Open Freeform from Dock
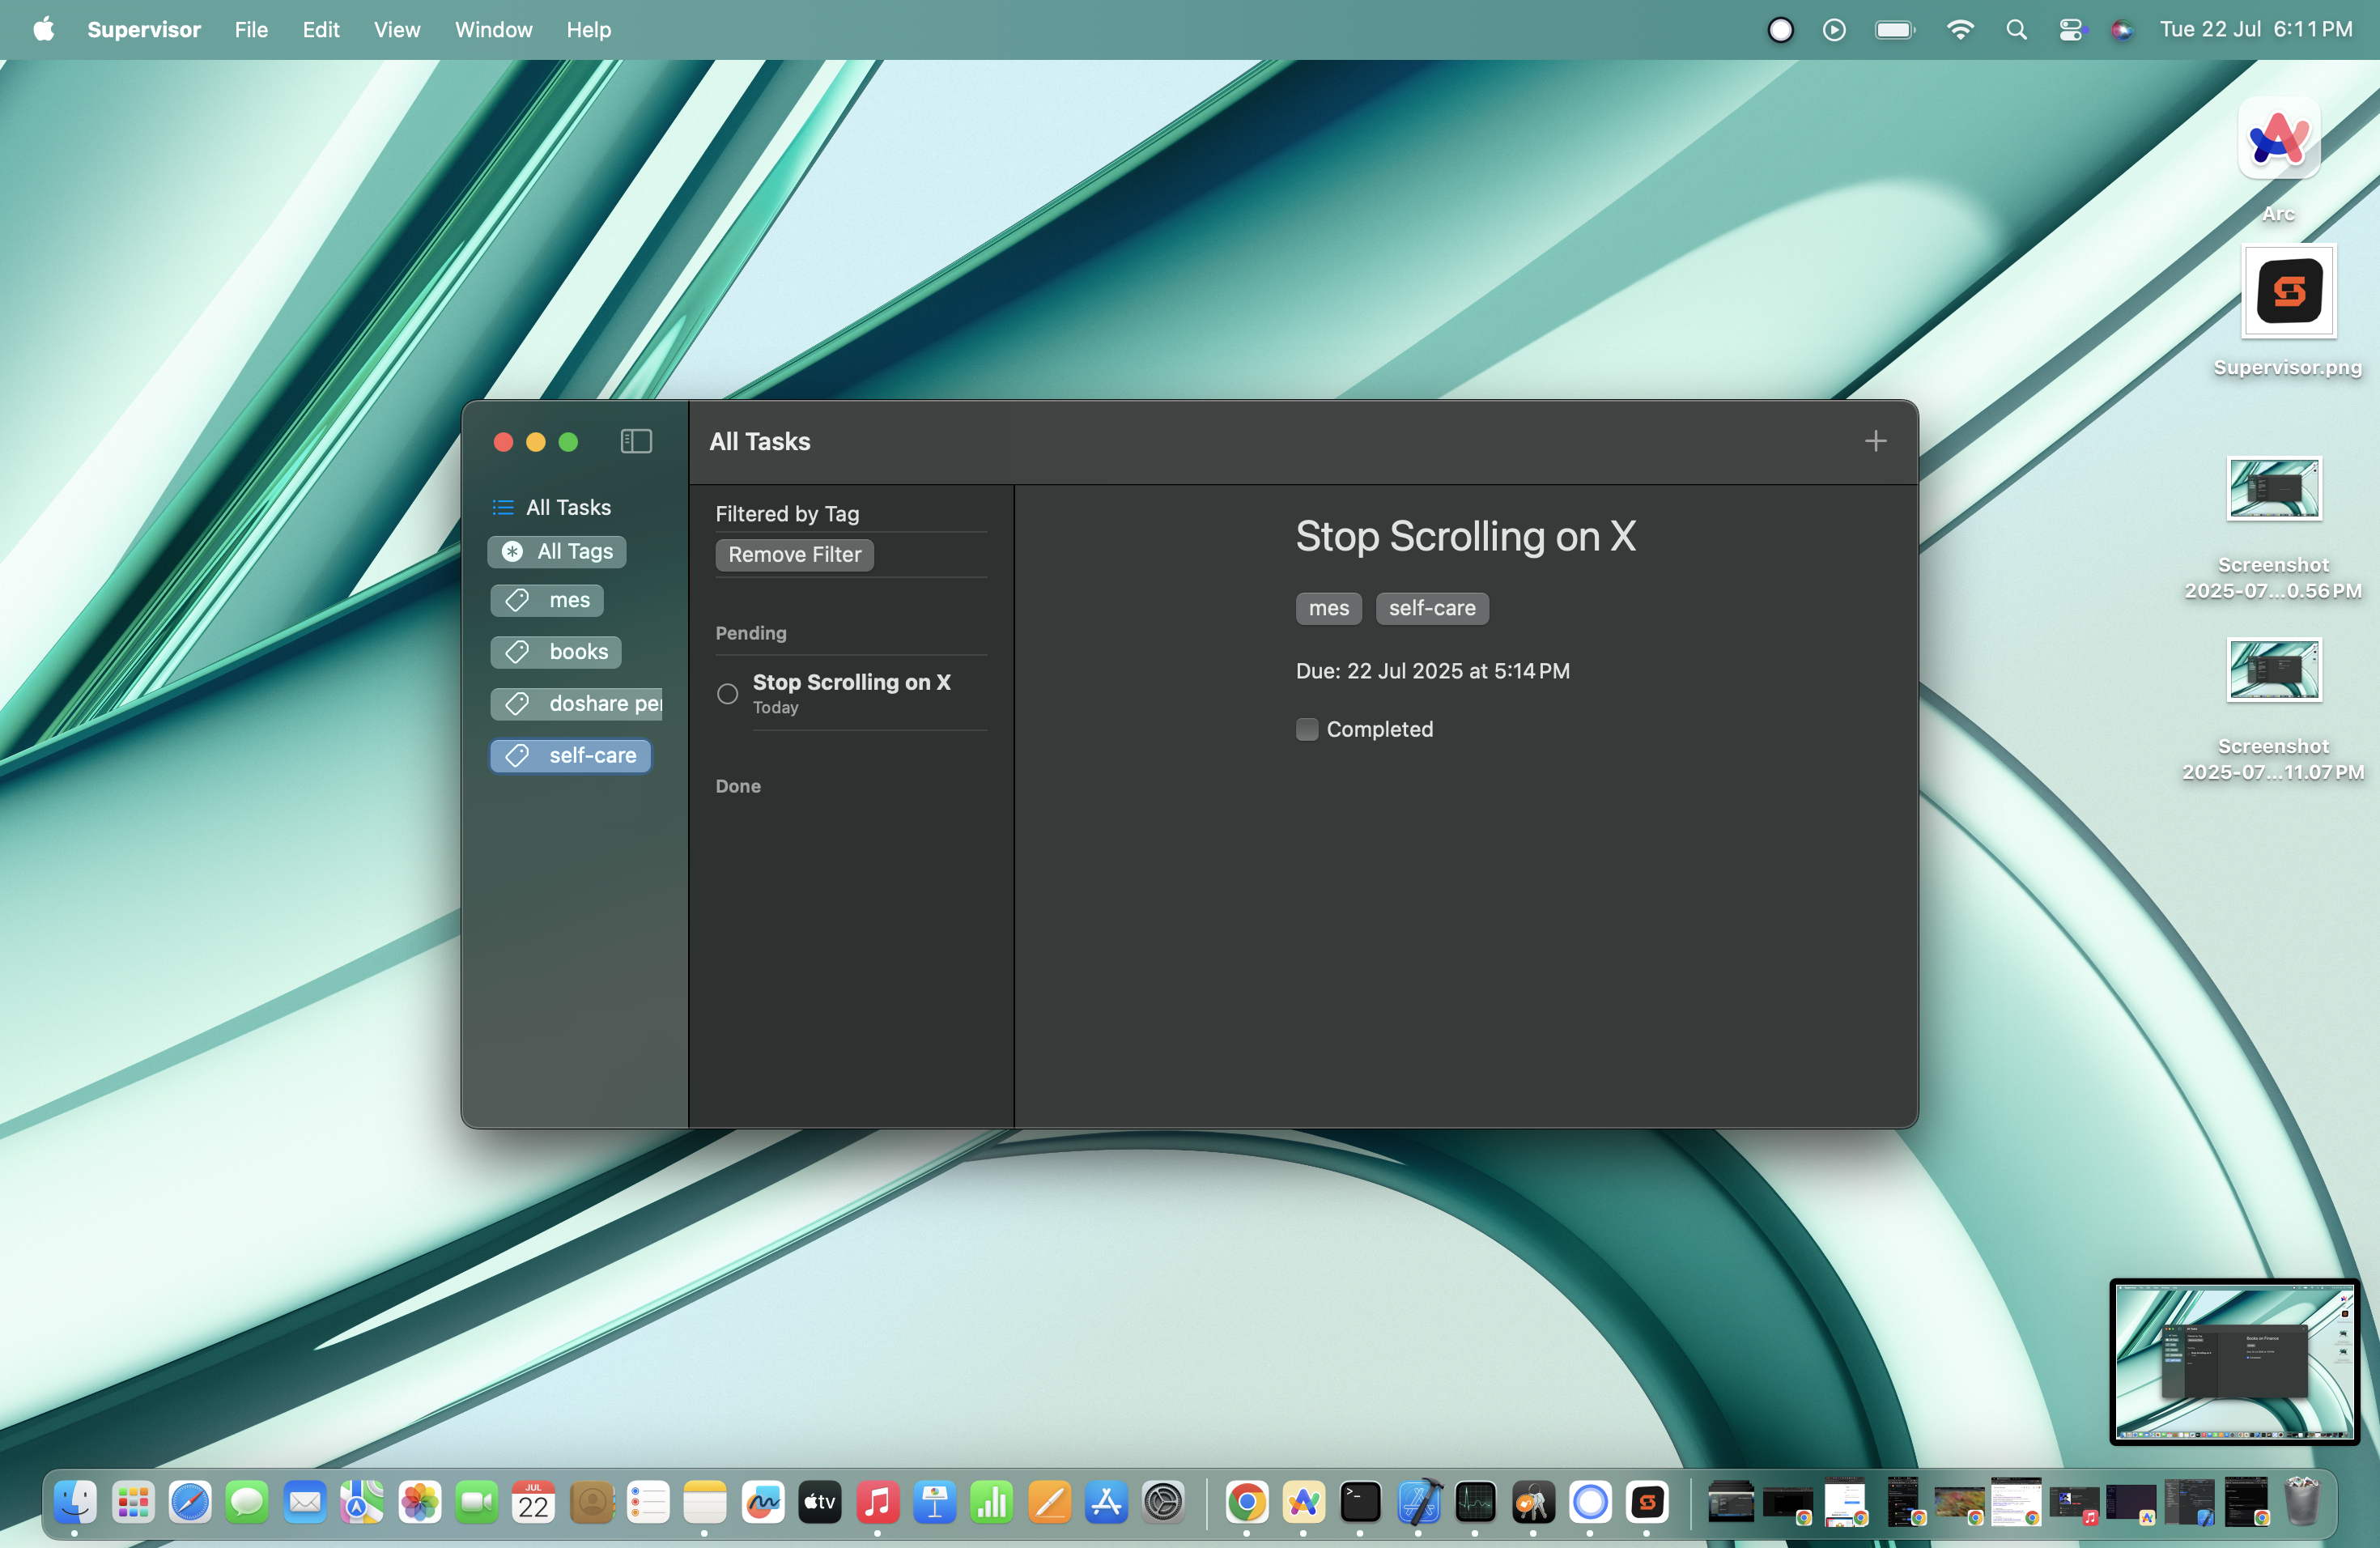2380x1548 pixels. [763, 1502]
